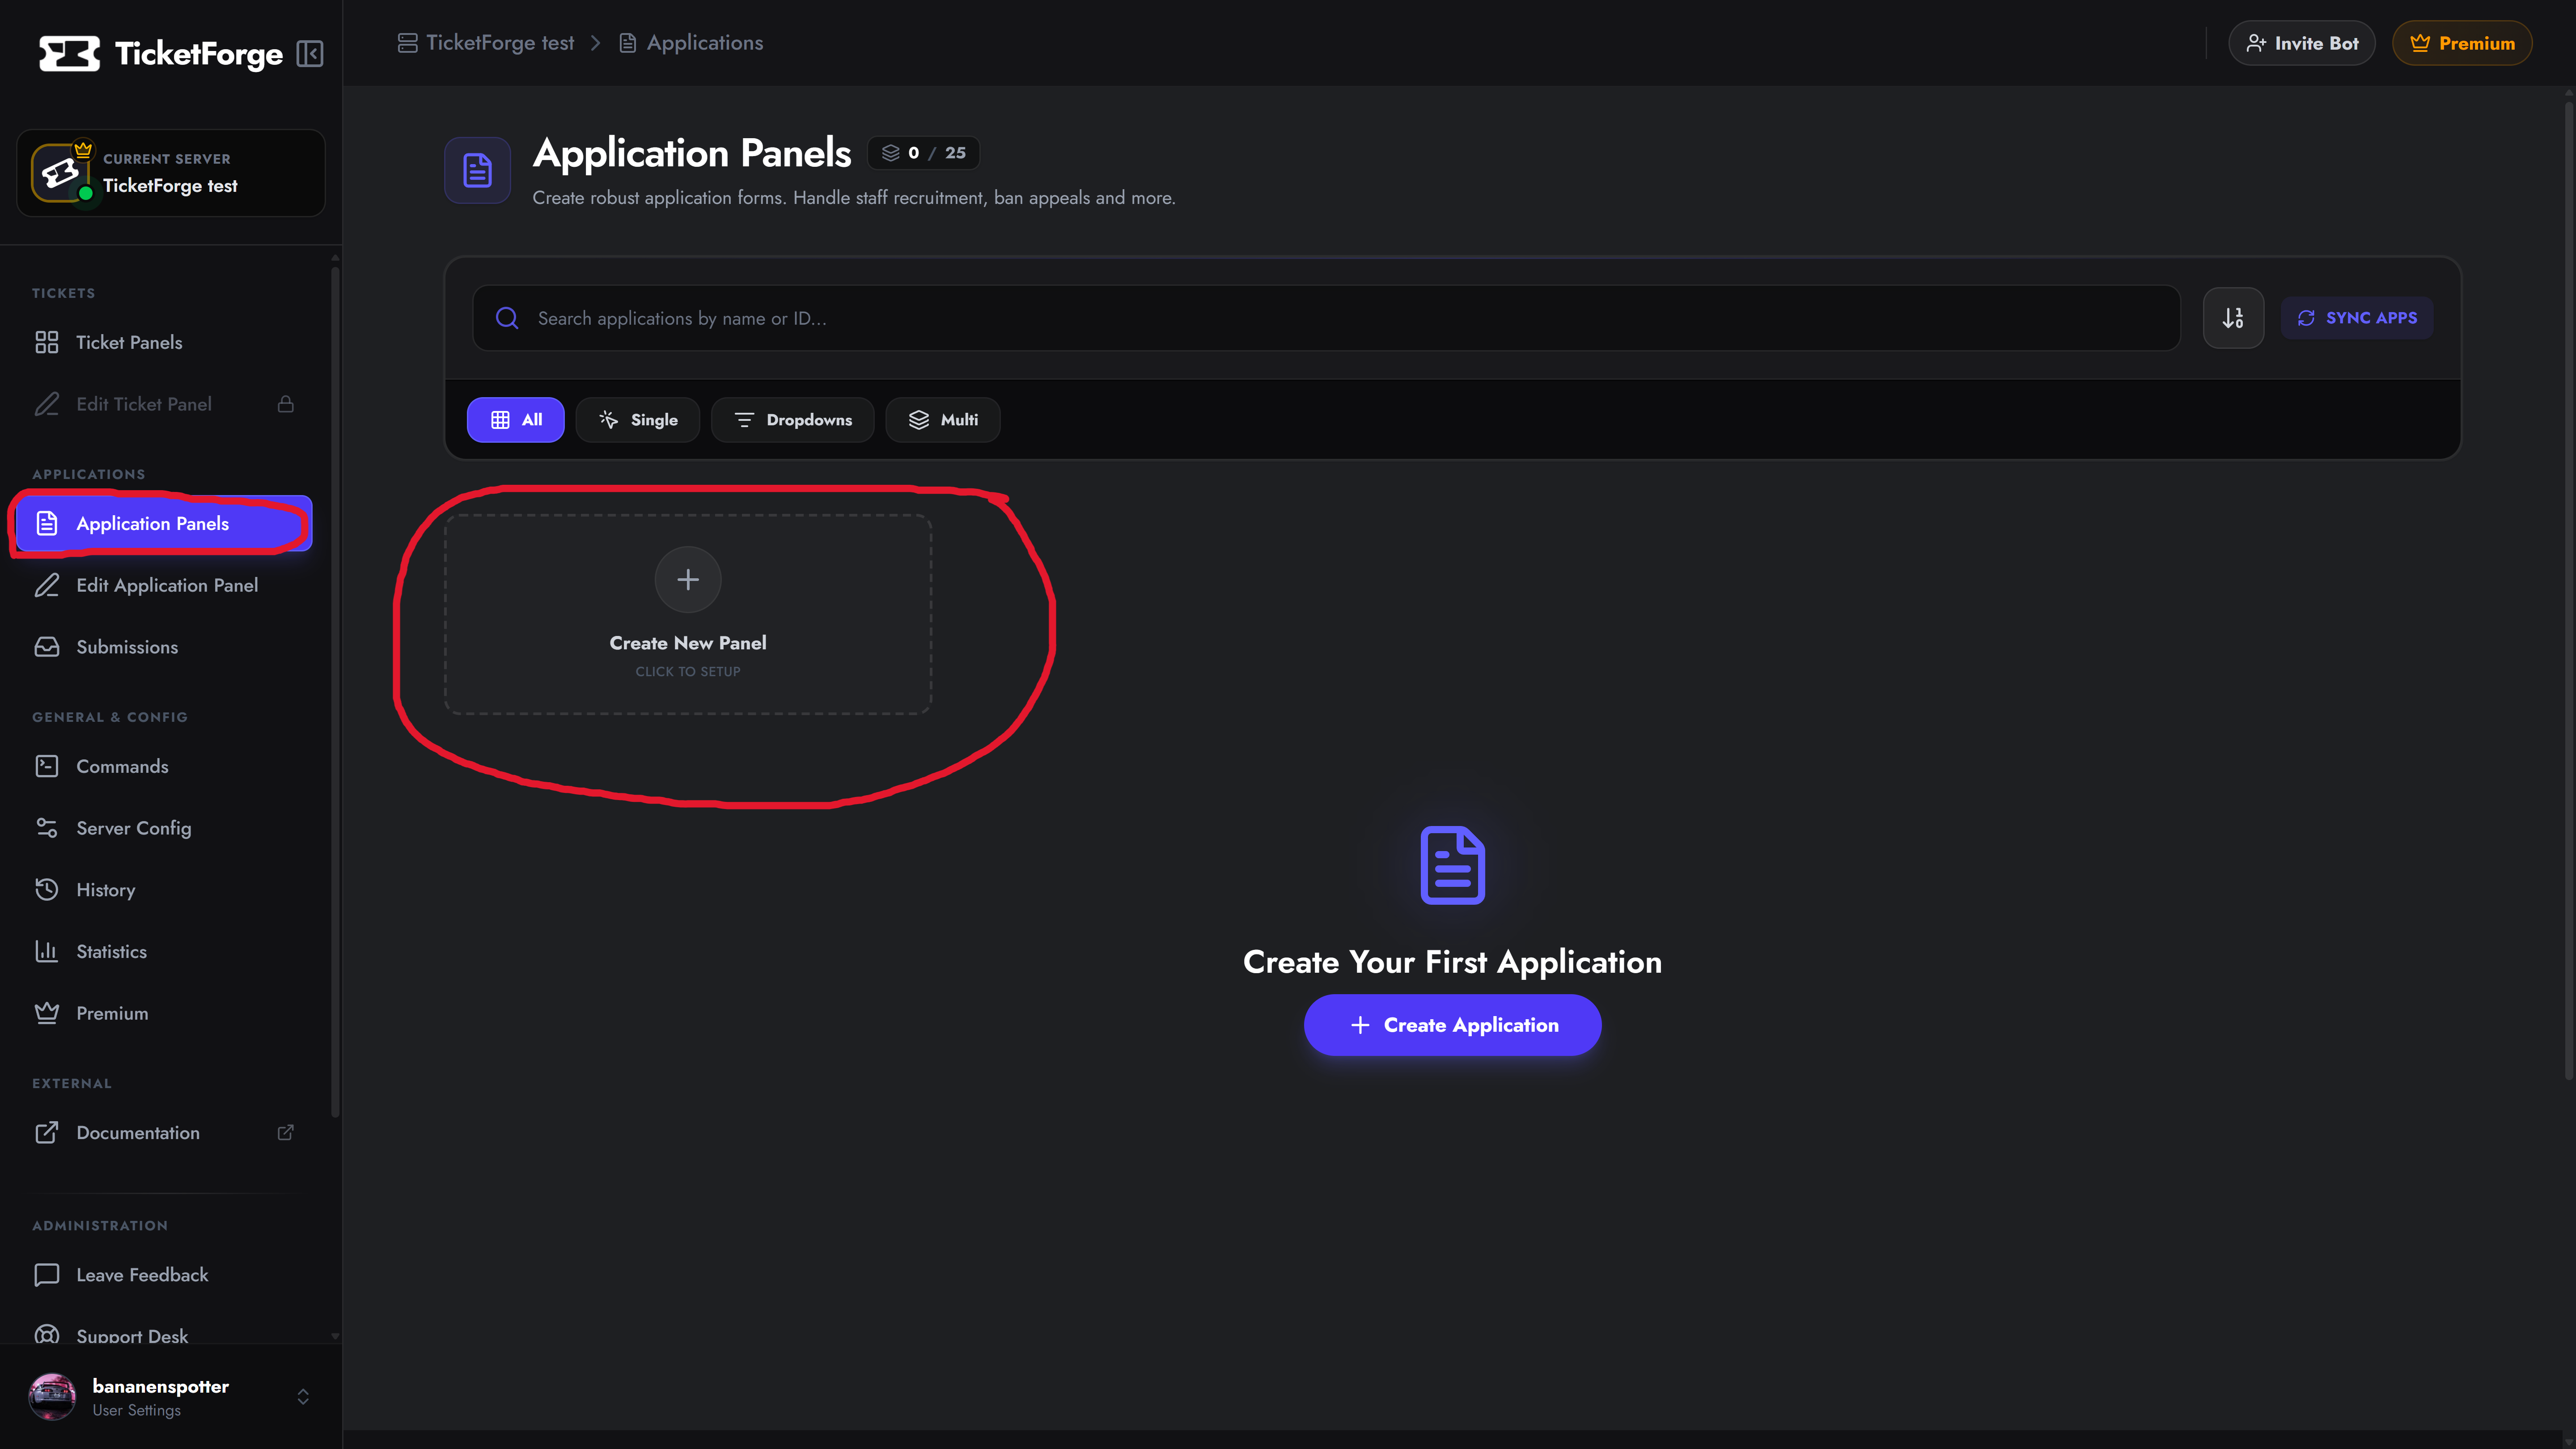Select the Single filter toggle
Image resolution: width=2576 pixels, height=1449 pixels.
[638, 420]
